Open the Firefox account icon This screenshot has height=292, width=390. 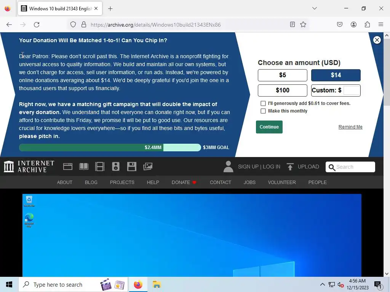pos(353,24)
